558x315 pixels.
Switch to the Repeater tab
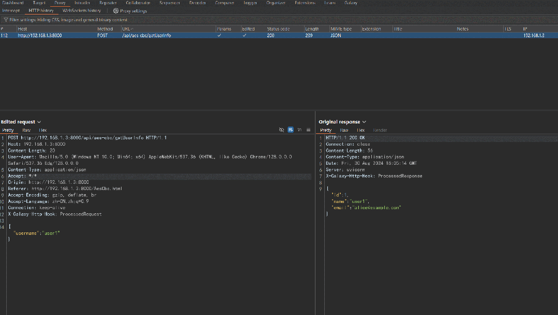(108, 3)
